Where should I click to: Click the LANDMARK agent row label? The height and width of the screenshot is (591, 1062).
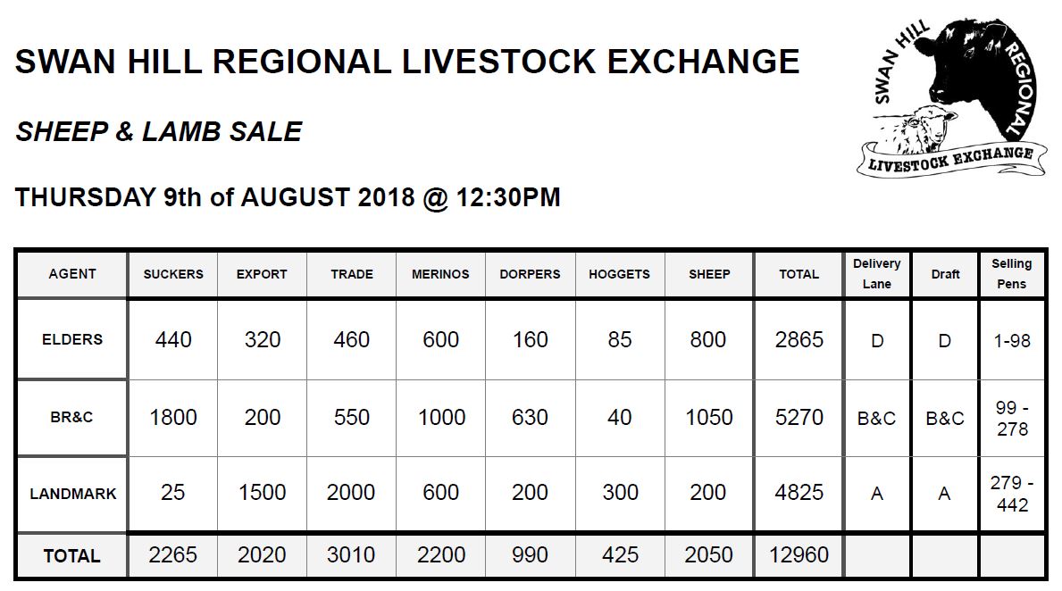(x=71, y=494)
